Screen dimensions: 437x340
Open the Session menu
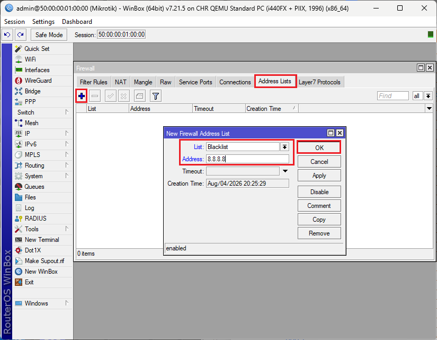click(14, 22)
